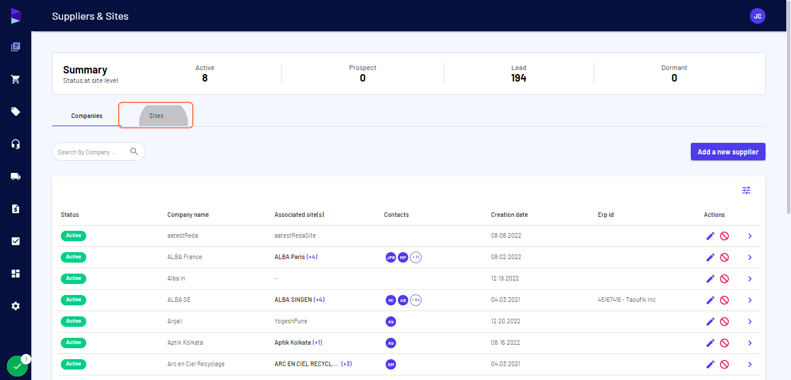Expand the Aptik Kolkata row chevron
The width and height of the screenshot is (791, 380).
750,343
